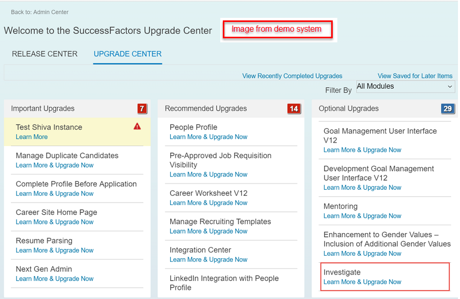Select the Investigate title
Screen dimensions: 460x299
(x=342, y=272)
